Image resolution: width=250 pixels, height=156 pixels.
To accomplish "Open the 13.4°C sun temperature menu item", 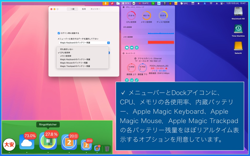I will point(143,3).
